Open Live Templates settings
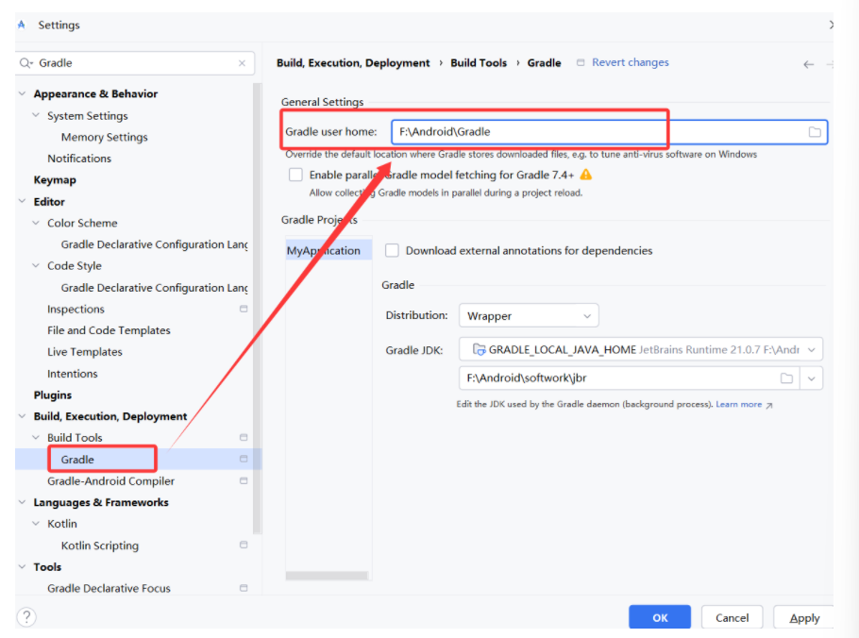This screenshot has height=638, width=859. coord(84,352)
